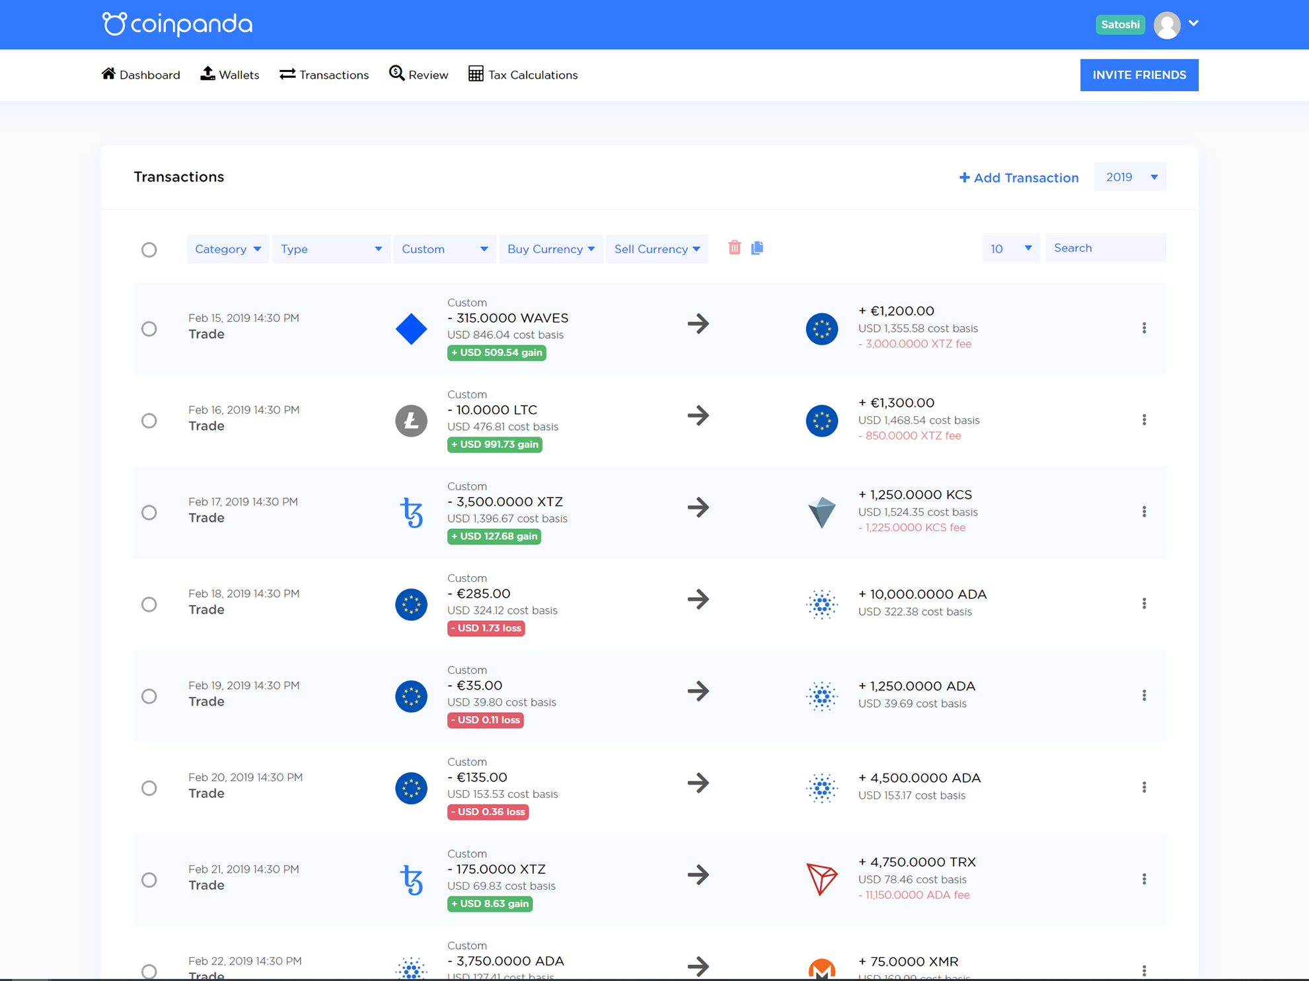Select the Feb 15 WAVES trade row
This screenshot has height=981, width=1309.
[149, 328]
